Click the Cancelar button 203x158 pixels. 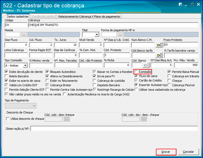tap(188, 152)
